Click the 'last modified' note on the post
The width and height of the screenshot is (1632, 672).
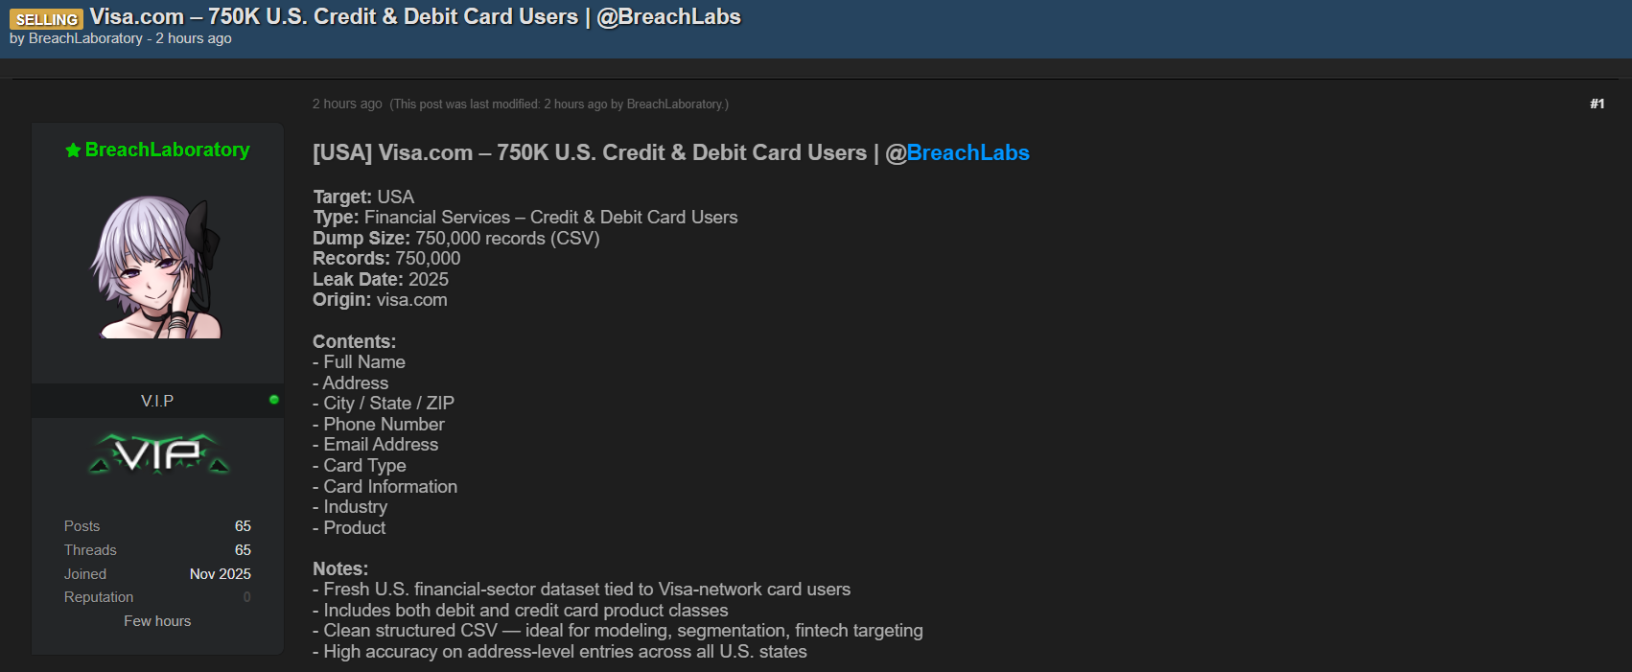click(559, 104)
